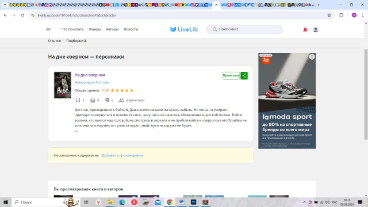Image resolution: width=368 pixels, height=207 pixels.
Task: Open Task View in the taskbar
Action: coord(86,202)
